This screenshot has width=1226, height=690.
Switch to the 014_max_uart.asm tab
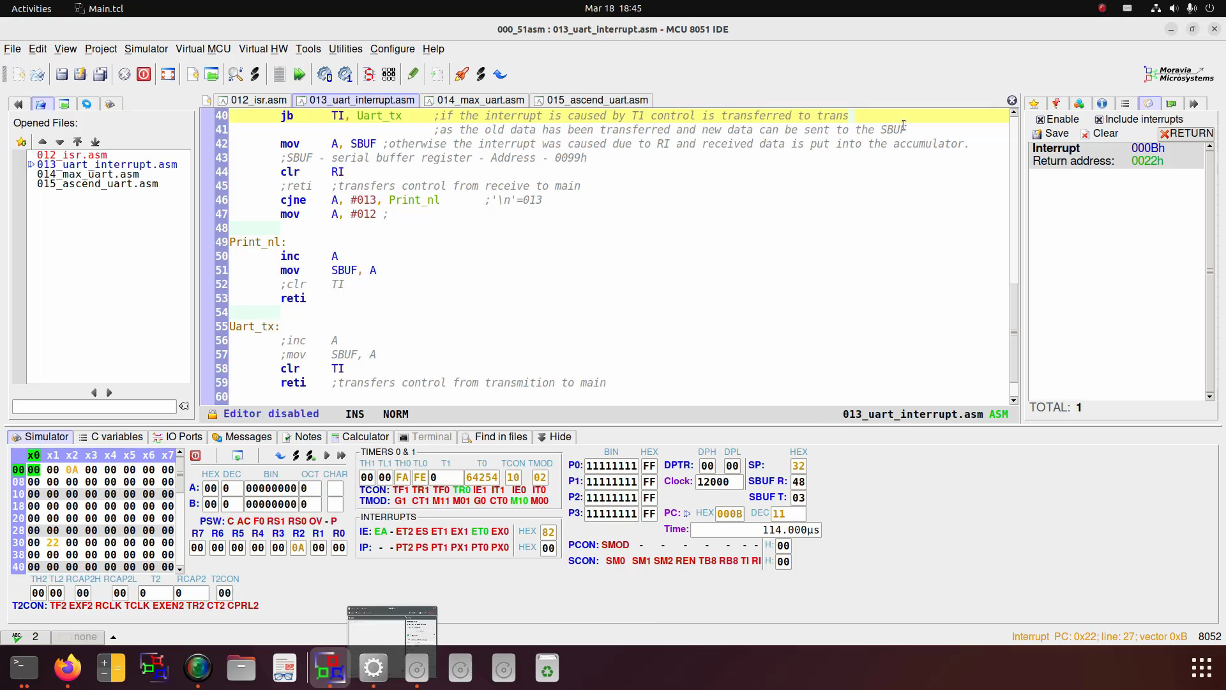click(480, 100)
